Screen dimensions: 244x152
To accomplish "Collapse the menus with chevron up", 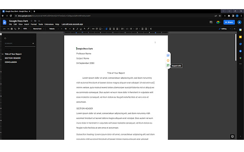I will point(234,29).
